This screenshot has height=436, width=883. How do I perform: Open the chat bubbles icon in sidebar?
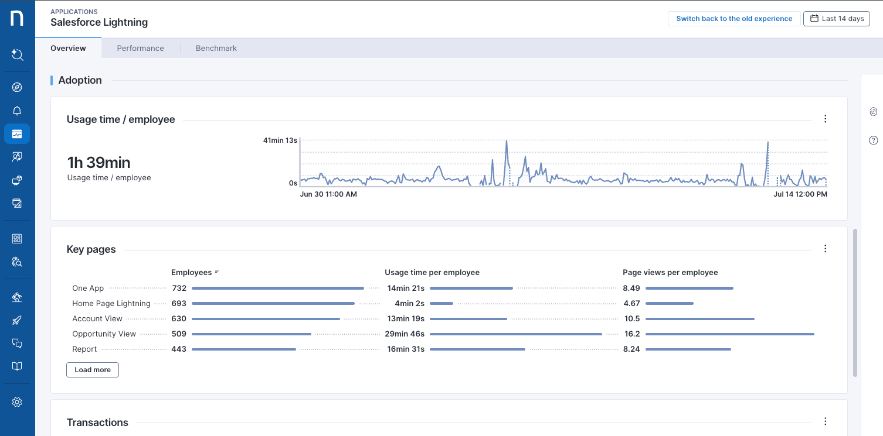[17, 344]
